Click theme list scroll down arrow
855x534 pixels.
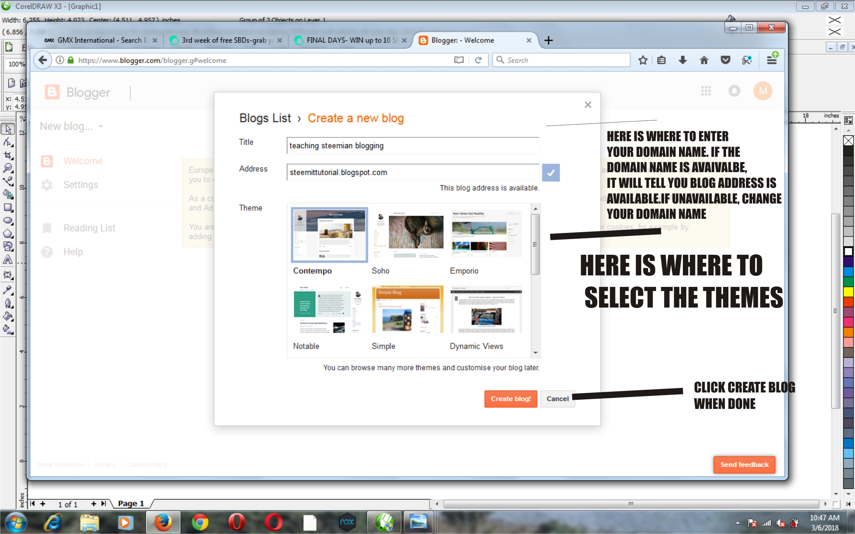(x=536, y=353)
